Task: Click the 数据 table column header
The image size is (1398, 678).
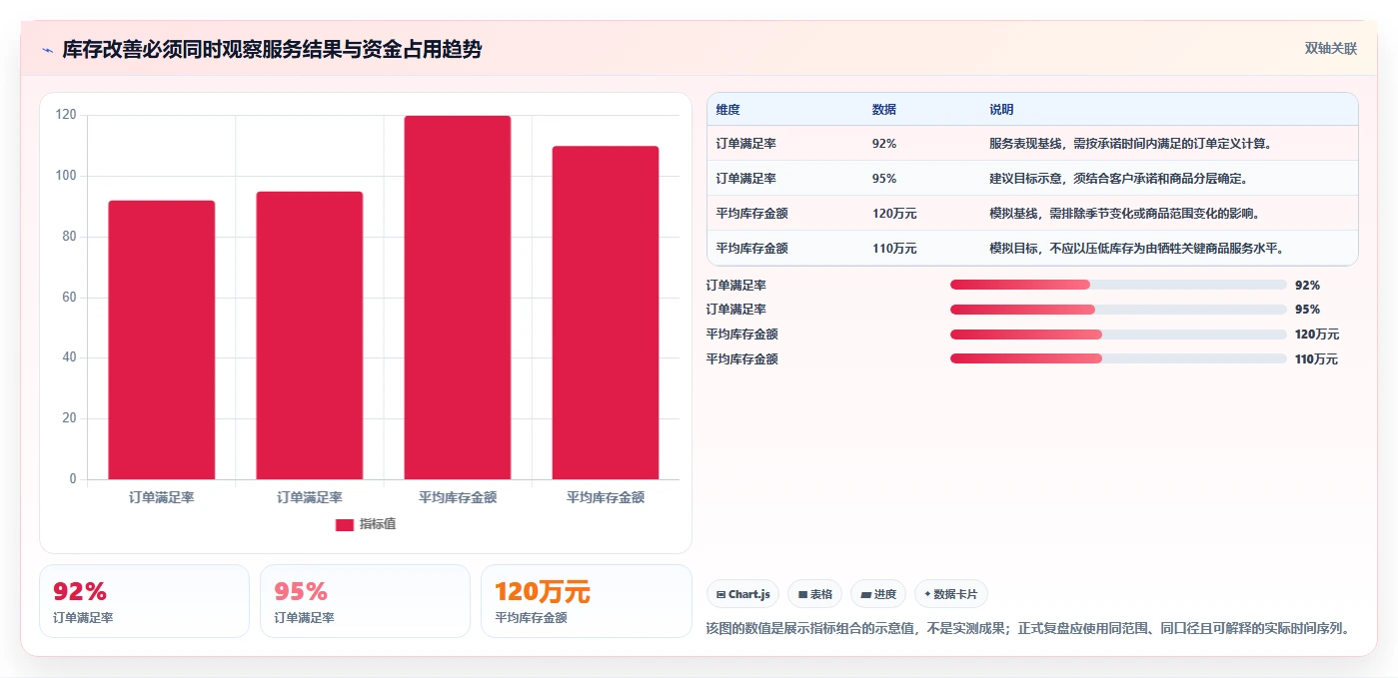Action: click(x=884, y=109)
